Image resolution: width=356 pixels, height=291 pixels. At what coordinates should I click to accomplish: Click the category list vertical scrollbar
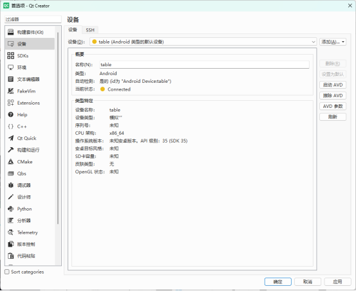click(x=58, y=128)
